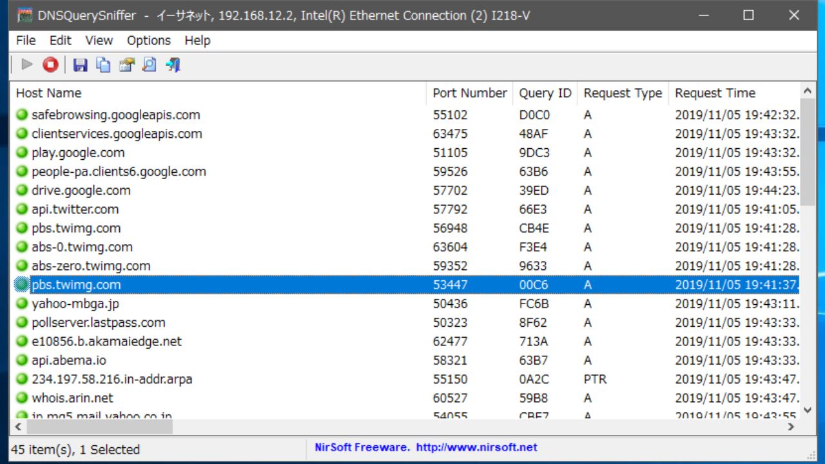The width and height of the screenshot is (825, 464).
Task: Sort by Query ID column header
Action: pyautogui.click(x=545, y=93)
